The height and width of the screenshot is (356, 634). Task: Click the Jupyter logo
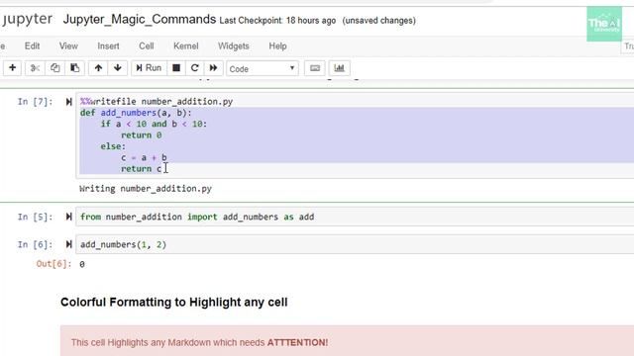tap(27, 19)
